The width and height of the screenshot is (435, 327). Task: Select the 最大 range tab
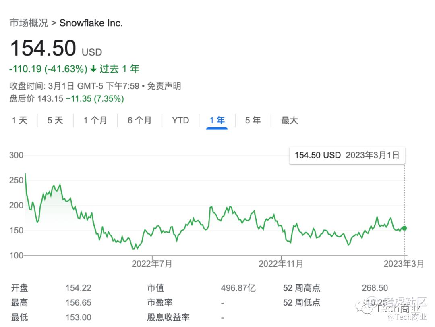coord(290,120)
